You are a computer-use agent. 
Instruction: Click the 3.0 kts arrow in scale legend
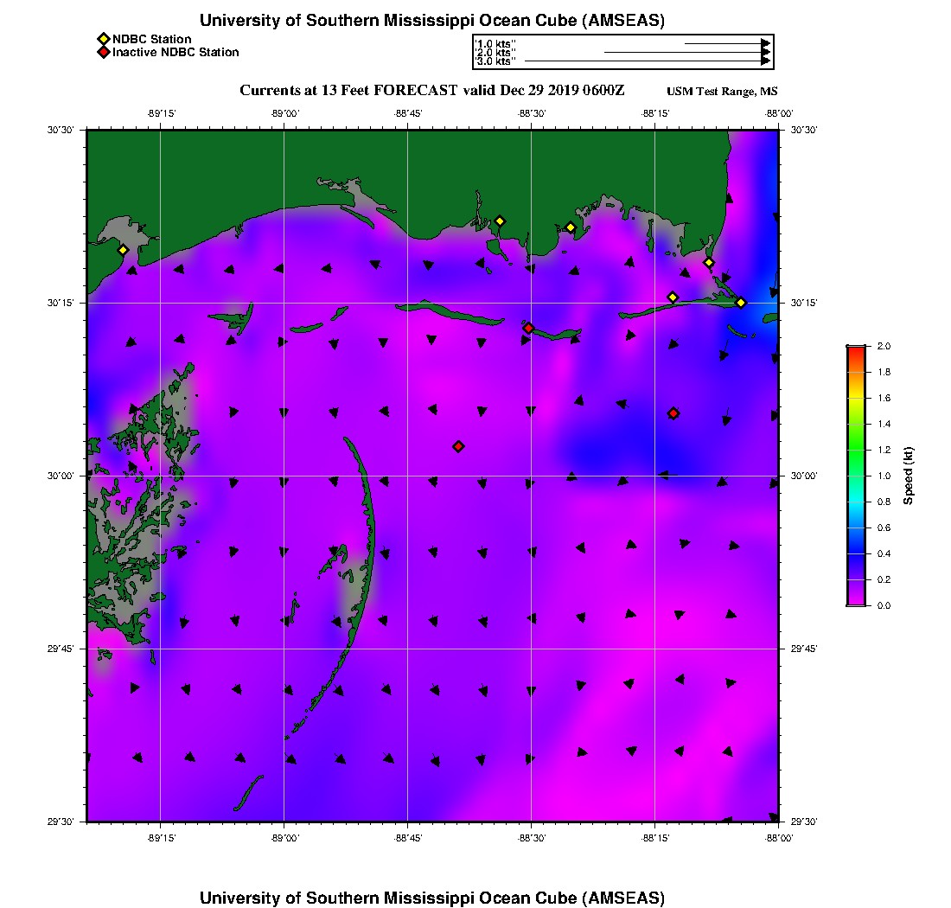[x=647, y=61]
